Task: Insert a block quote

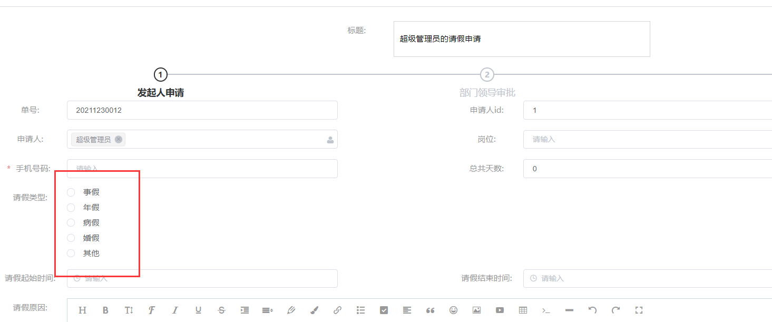Action: click(x=430, y=310)
